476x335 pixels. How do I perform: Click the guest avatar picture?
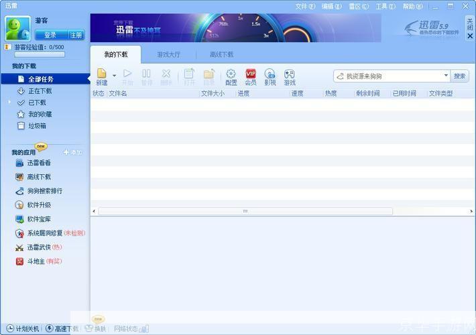tap(17, 29)
